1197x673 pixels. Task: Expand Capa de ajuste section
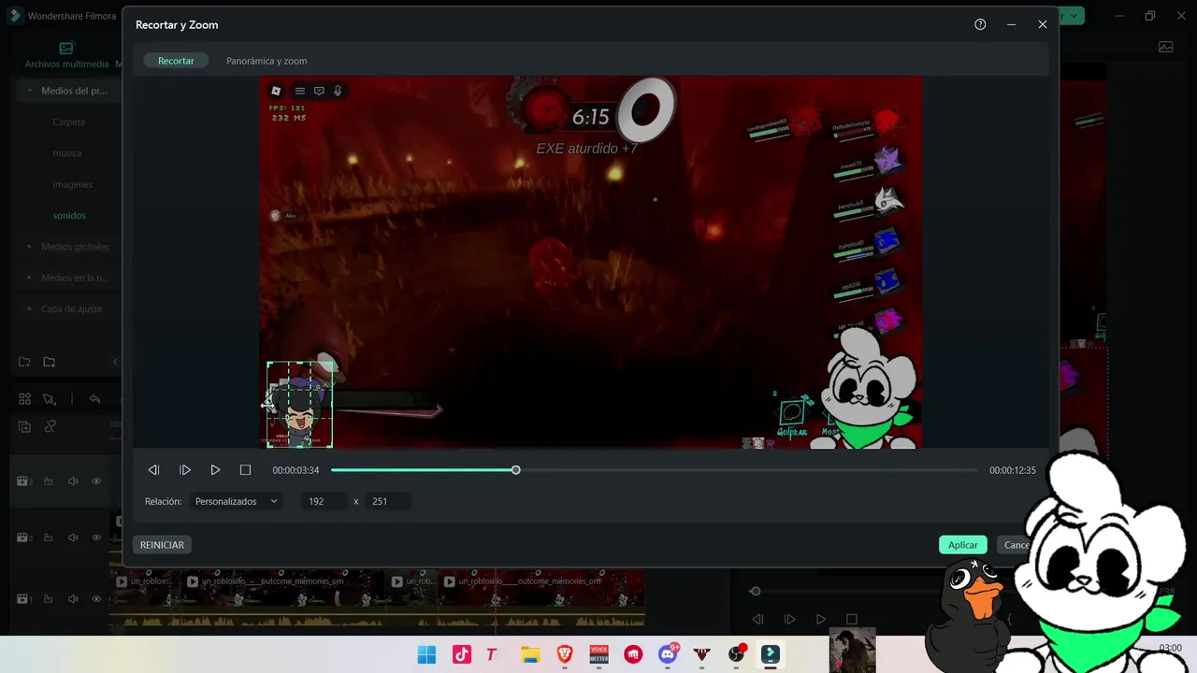coord(31,308)
